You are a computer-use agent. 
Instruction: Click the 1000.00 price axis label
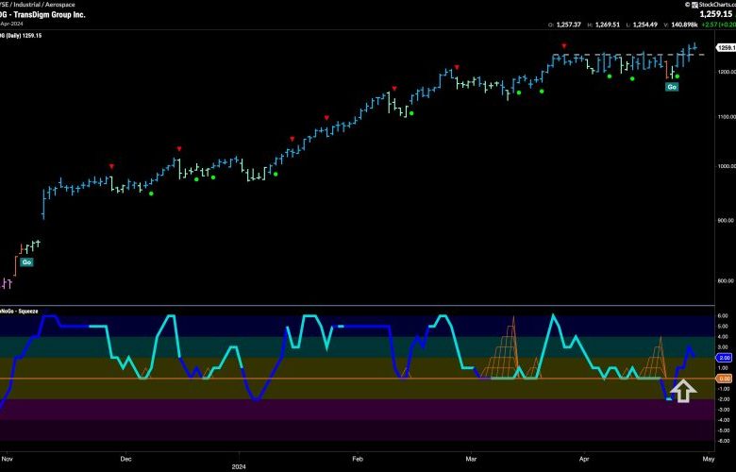tap(726, 166)
